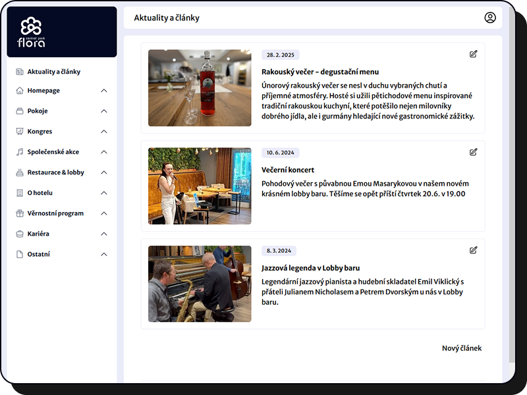Viewport: 527px width, 395px height.
Task: Open the user profile account icon
Action: point(489,18)
